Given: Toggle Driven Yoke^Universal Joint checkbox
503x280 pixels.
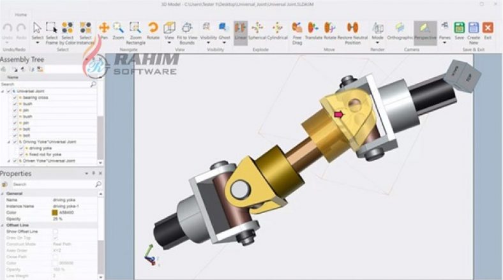Looking at the screenshot, I should tap(15, 161).
